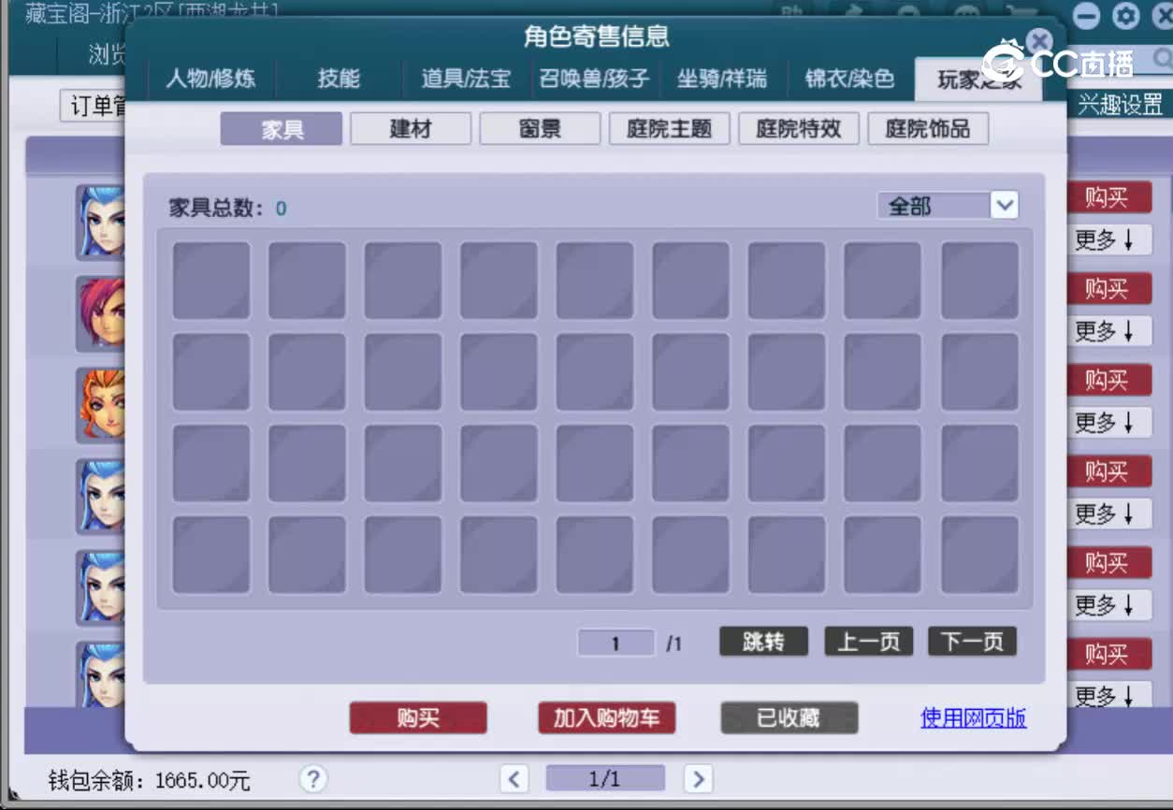This screenshot has width=1173, height=810.
Task: Click the left arrow in bottom pagination
Action: point(514,778)
